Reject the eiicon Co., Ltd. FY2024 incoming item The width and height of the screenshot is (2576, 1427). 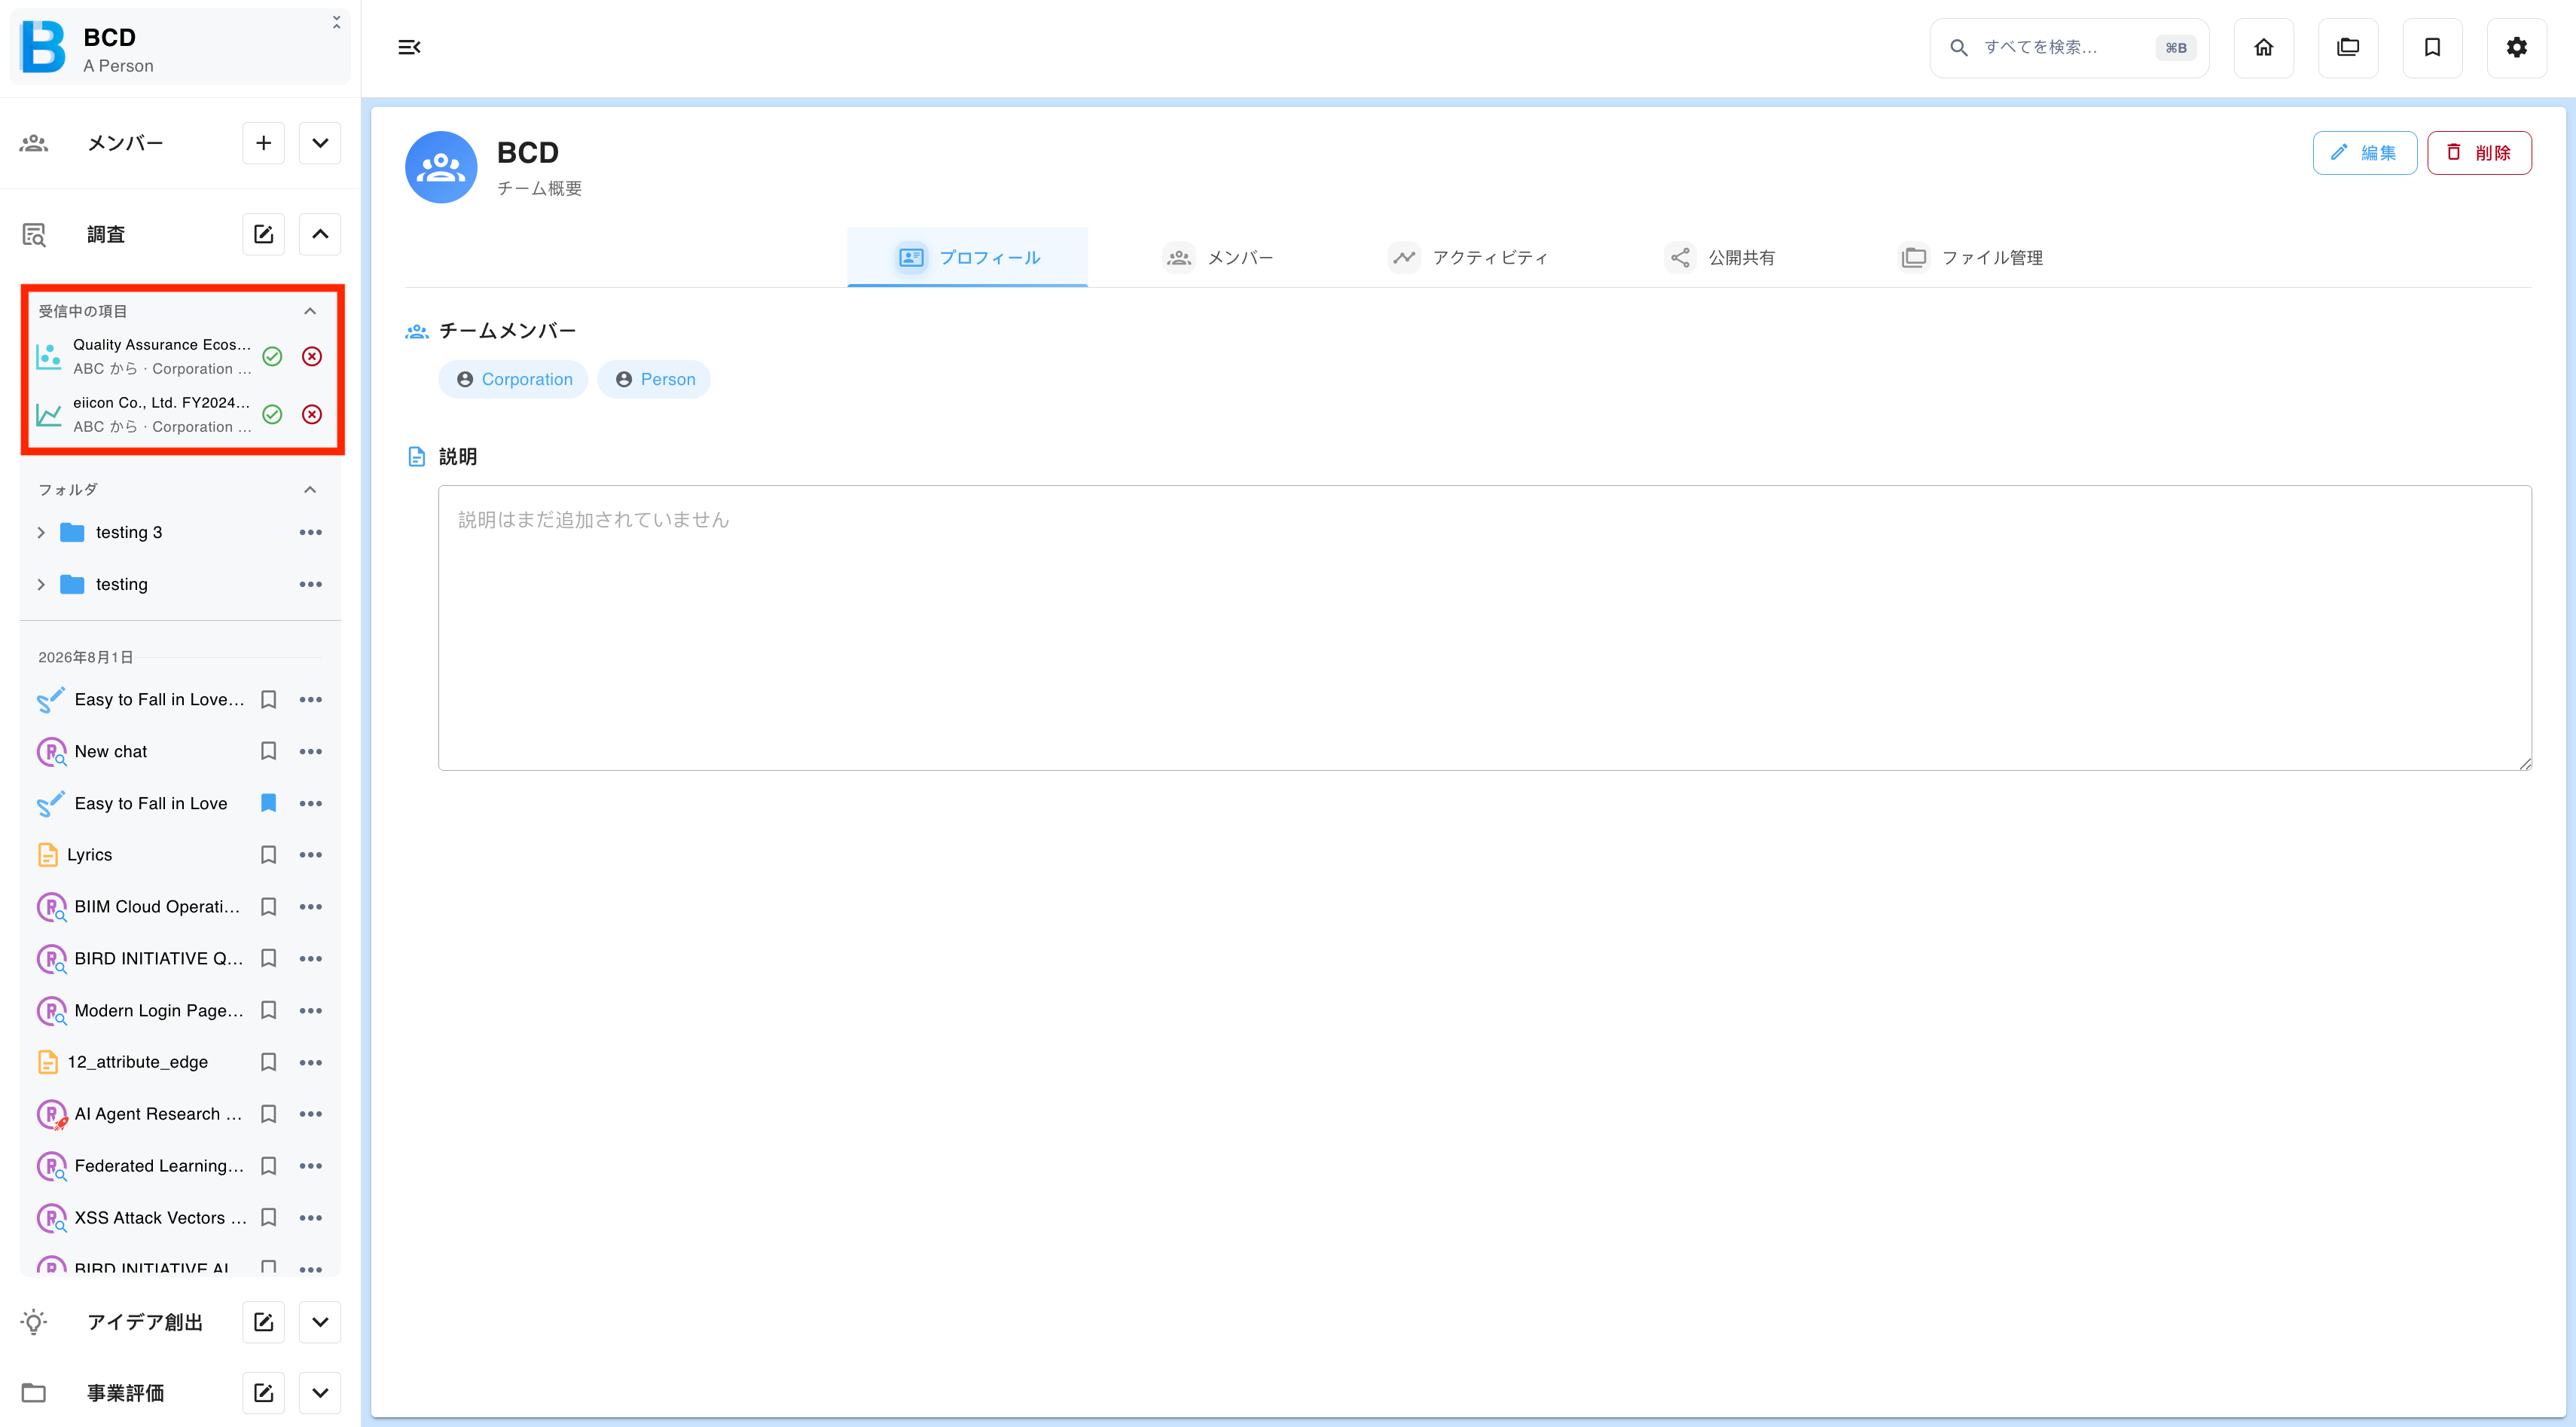click(312, 414)
